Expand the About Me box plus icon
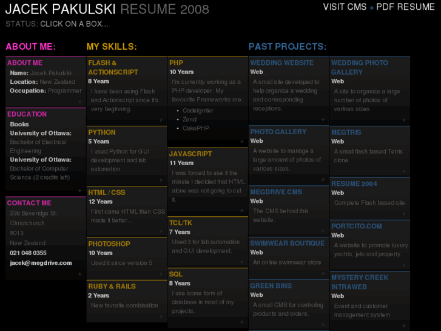Viewport: 441px width, 331px height. [80, 101]
